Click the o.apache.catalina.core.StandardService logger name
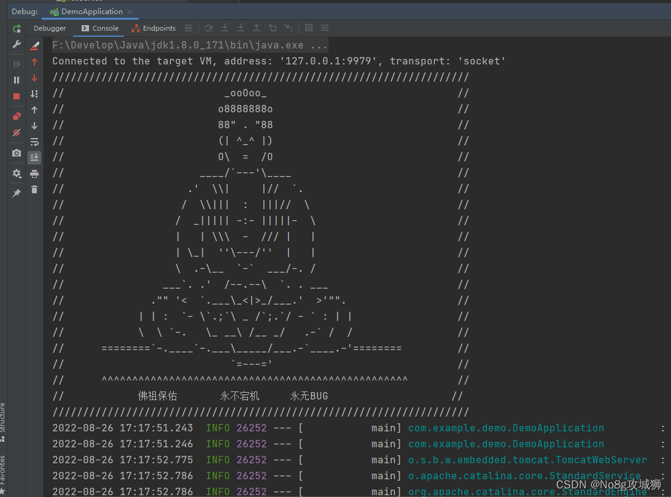671x497 pixels. [525, 476]
